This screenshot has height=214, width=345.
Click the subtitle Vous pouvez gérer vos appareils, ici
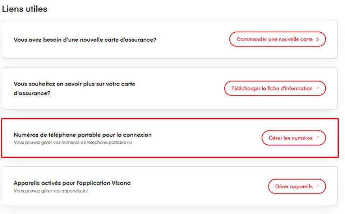(51, 191)
